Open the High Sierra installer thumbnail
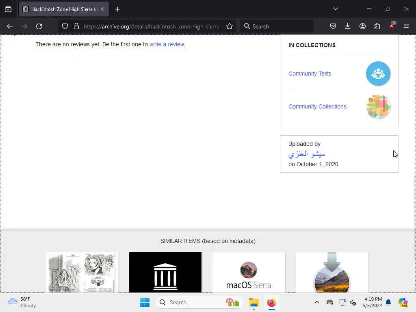 click(x=332, y=273)
